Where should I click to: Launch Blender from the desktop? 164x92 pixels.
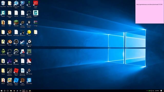click(10, 42)
